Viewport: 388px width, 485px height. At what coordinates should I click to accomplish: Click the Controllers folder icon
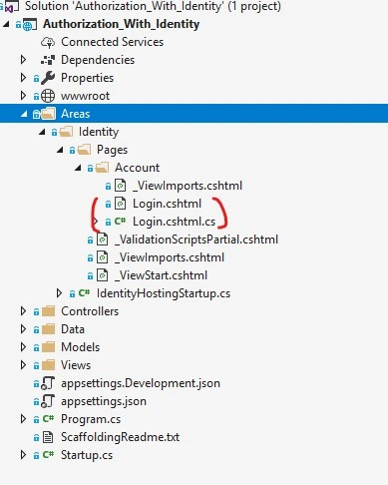[x=49, y=311]
